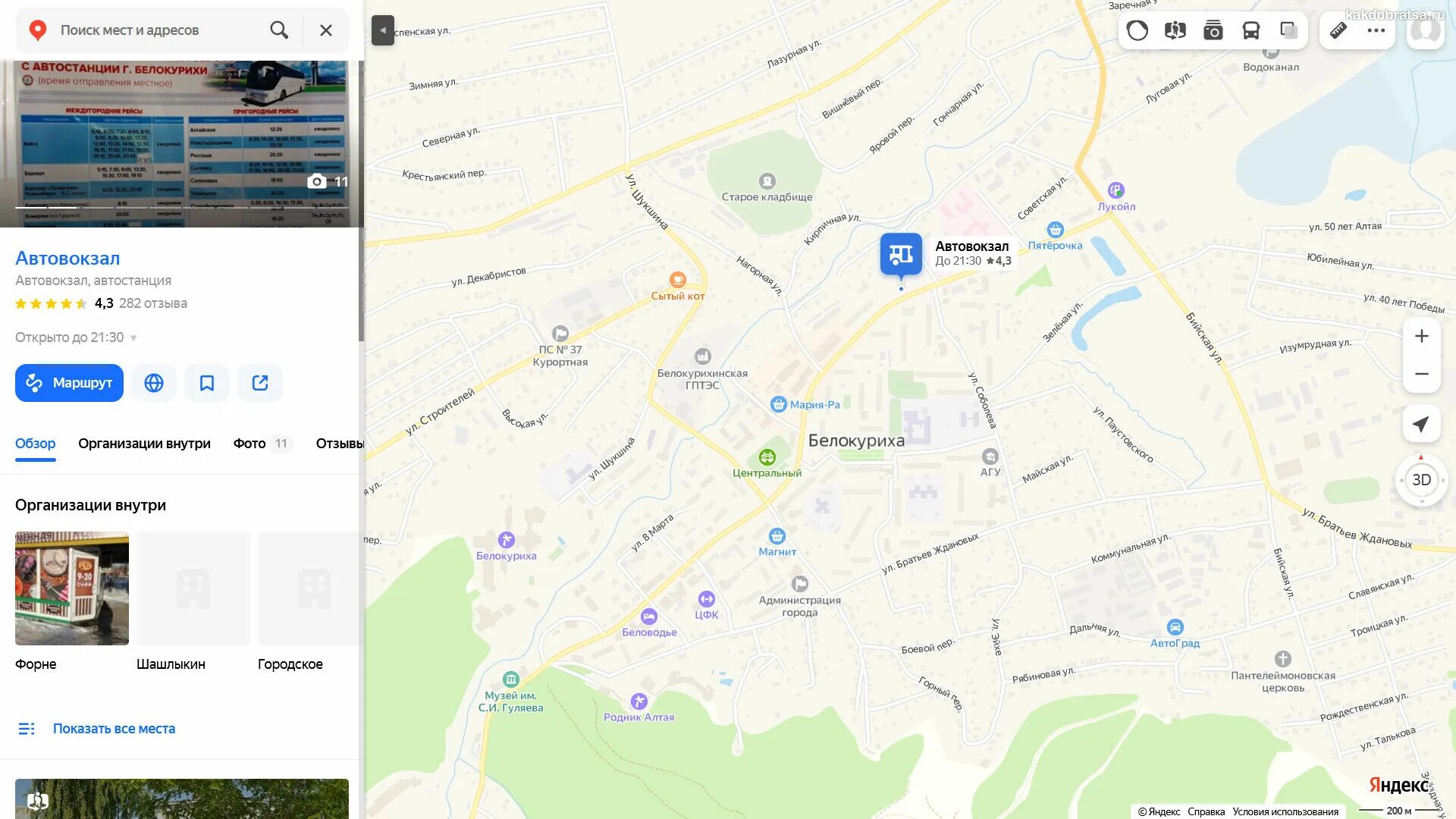Click the side panel scrollbar
The width and height of the screenshot is (1456, 819).
pos(362,201)
